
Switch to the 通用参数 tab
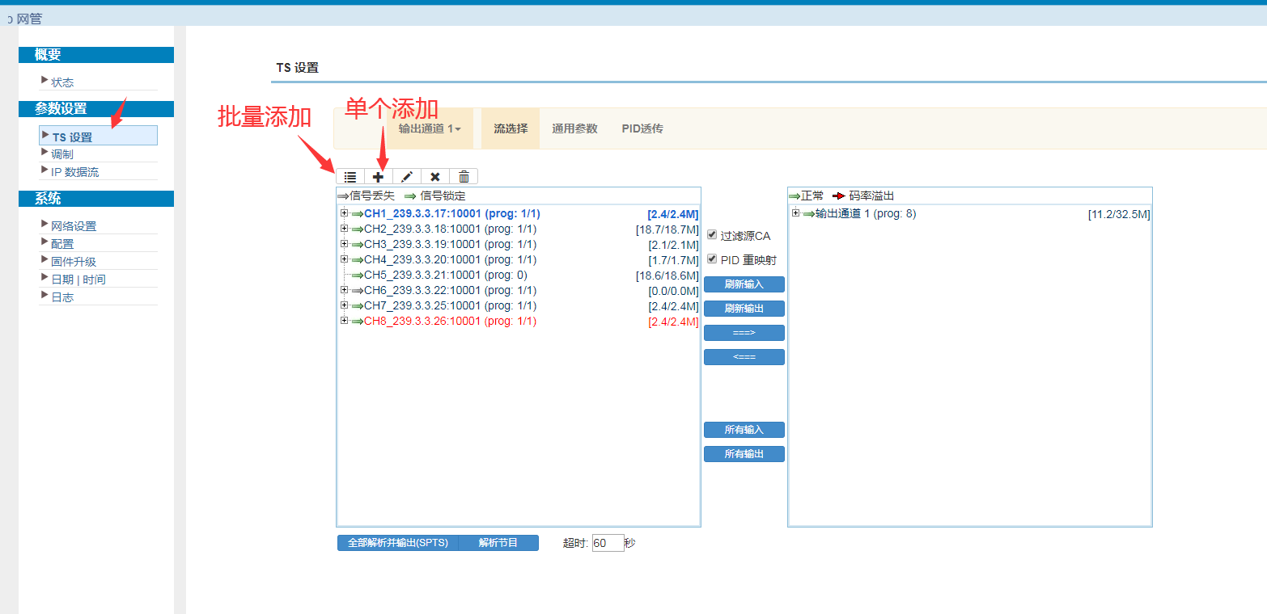574,128
